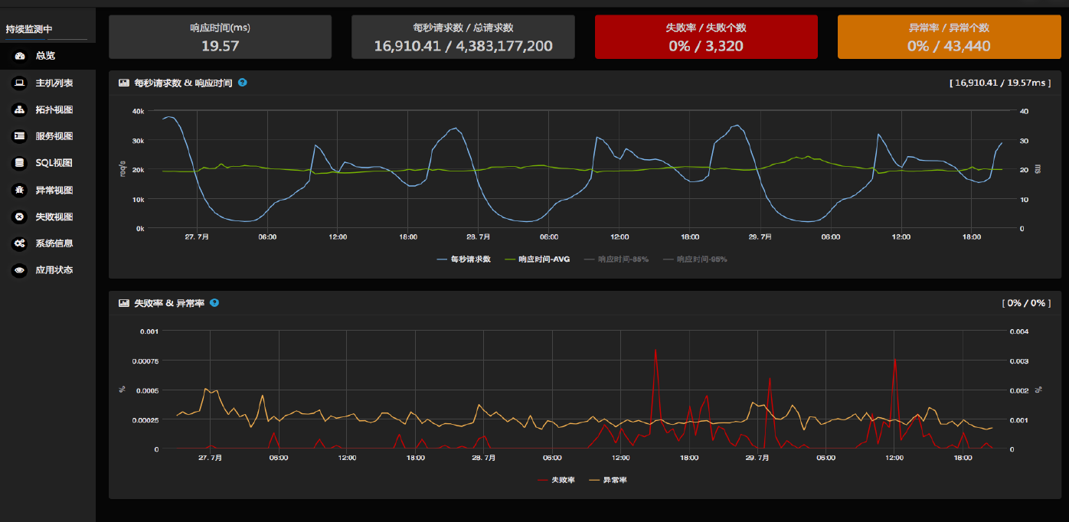The image size is (1069, 522).
Task: Select 总览 in the sidebar menu
Action: (45, 56)
